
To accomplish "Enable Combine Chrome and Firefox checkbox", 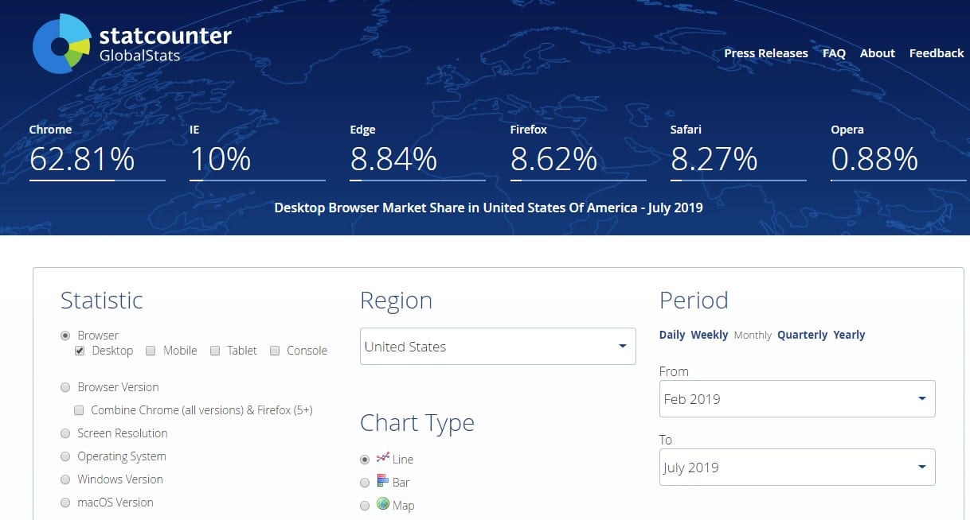I will (79, 410).
